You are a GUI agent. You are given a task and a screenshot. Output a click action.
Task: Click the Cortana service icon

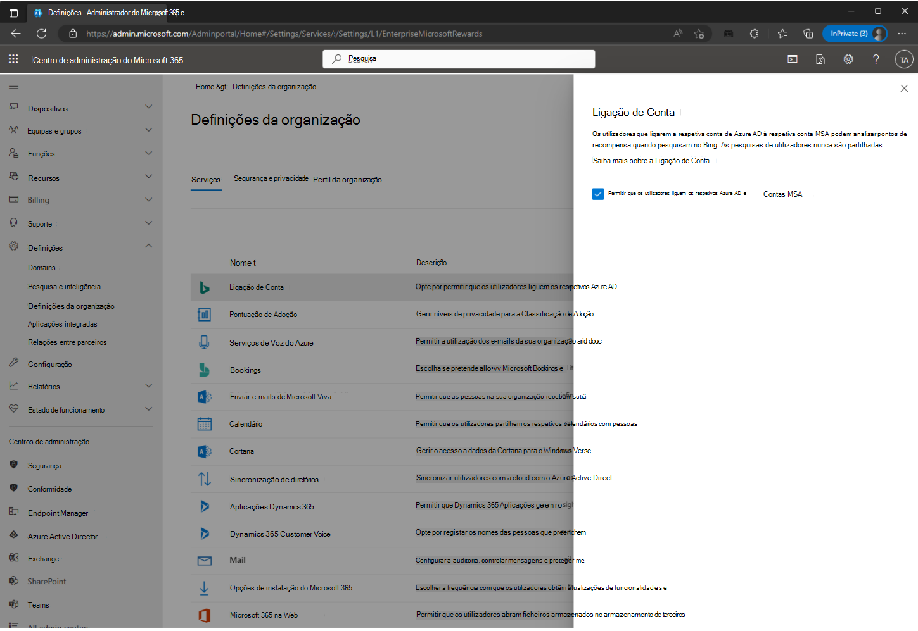coord(204,451)
